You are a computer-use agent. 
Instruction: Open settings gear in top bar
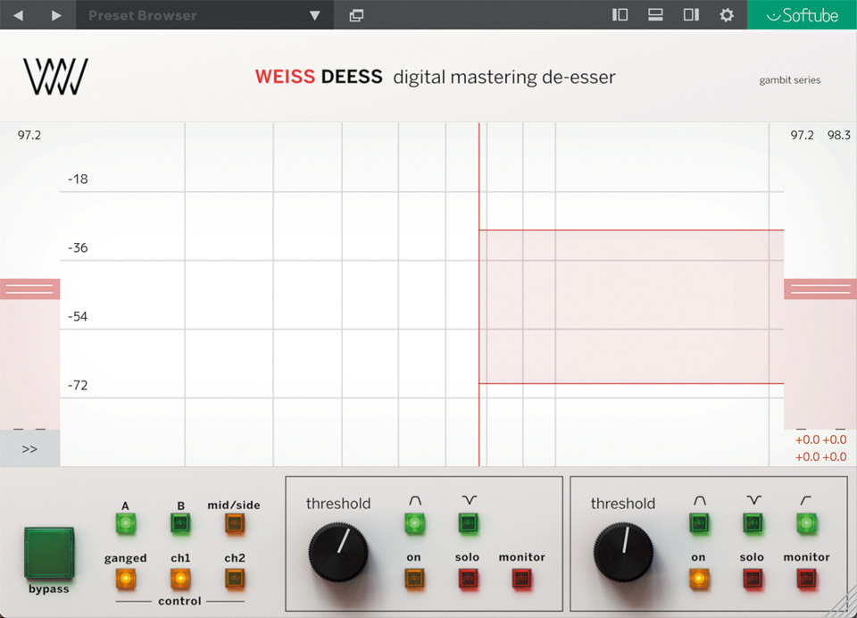[727, 15]
